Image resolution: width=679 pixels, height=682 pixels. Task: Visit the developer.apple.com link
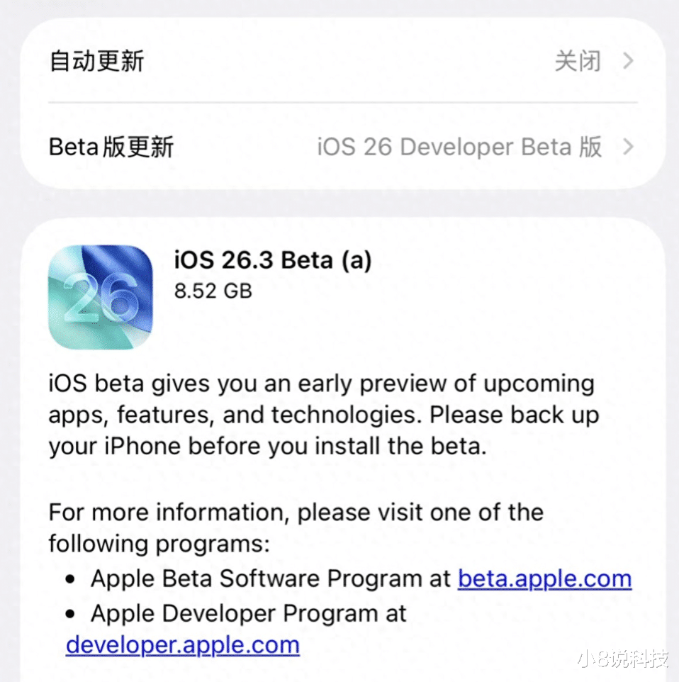[182, 644]
